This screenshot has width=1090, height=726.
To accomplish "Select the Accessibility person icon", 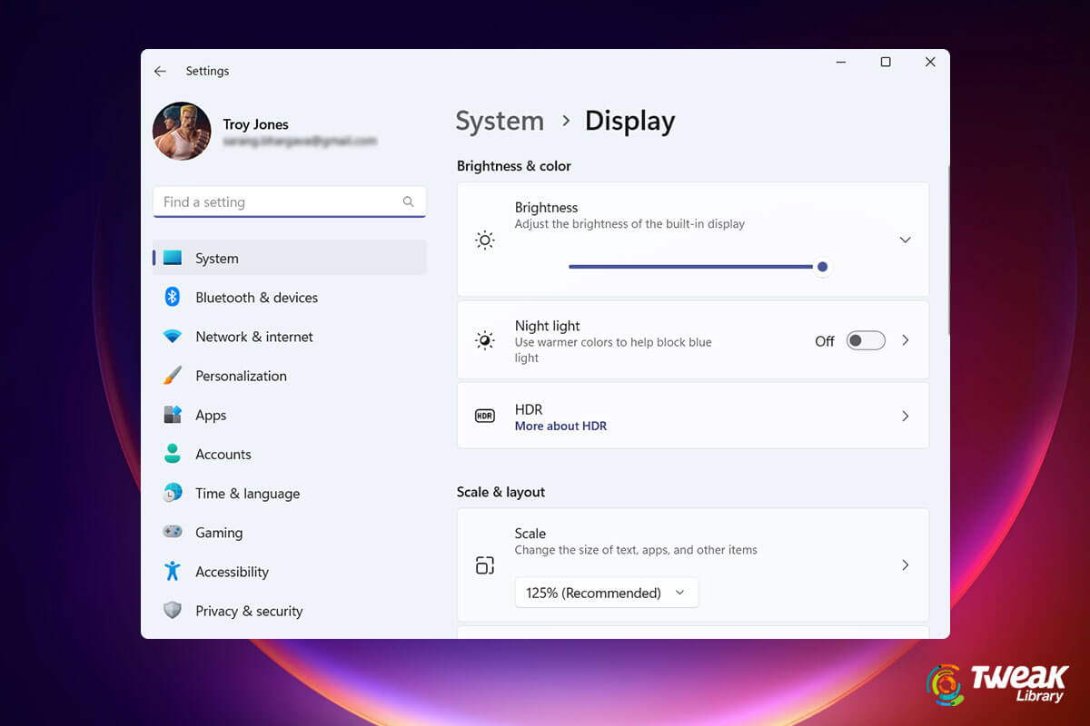I will coord(173,572).
